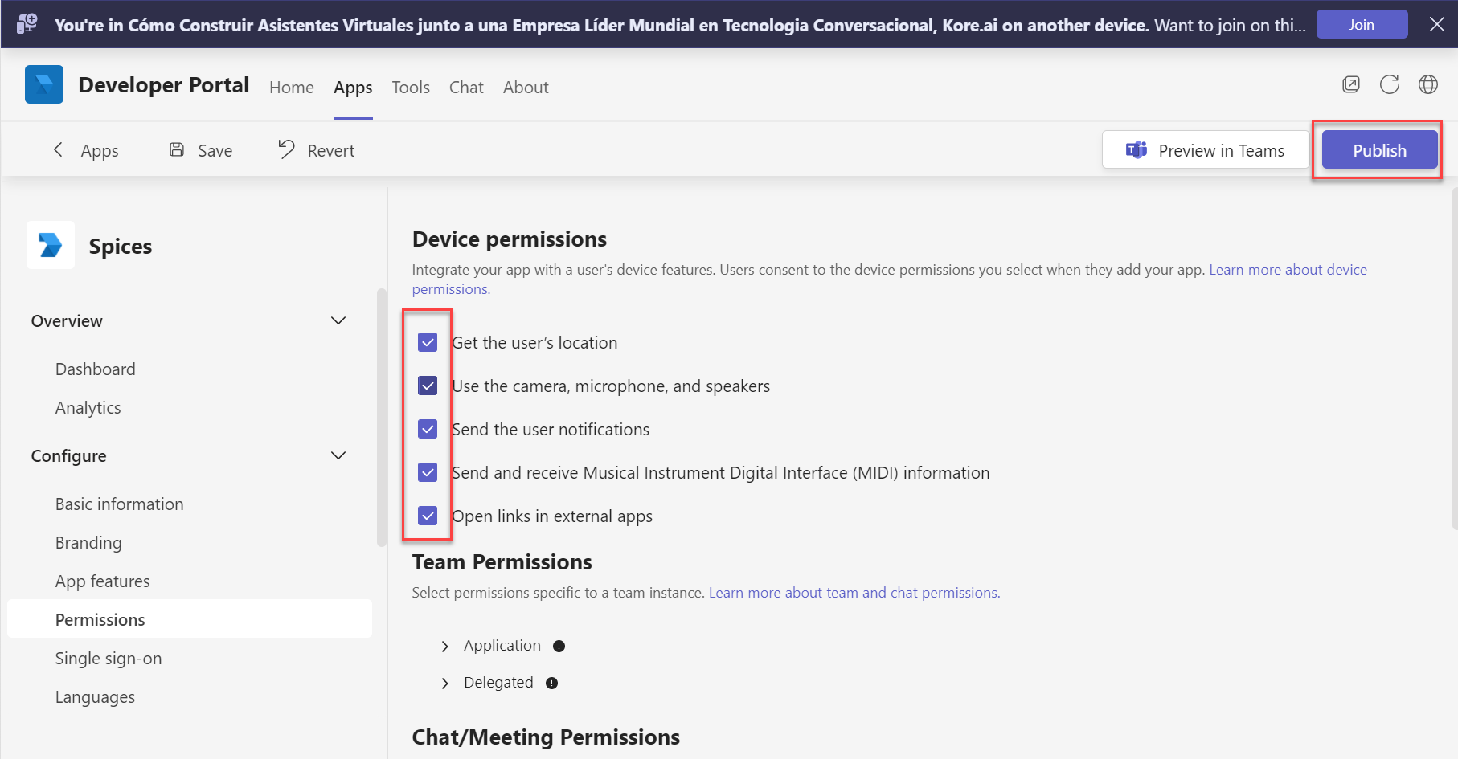Screen dimensions: 1458x759
Task: Click the sidebar vertical scrollbar
Action: tap(382, 418)
